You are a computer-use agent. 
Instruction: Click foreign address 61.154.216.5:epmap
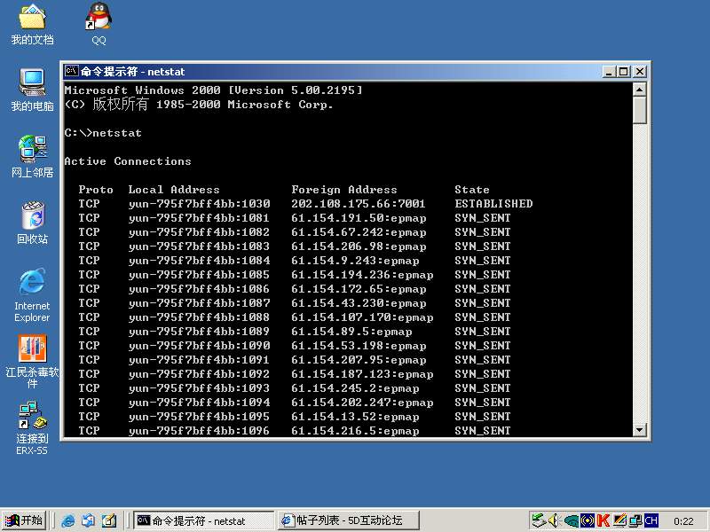point(355,431)
